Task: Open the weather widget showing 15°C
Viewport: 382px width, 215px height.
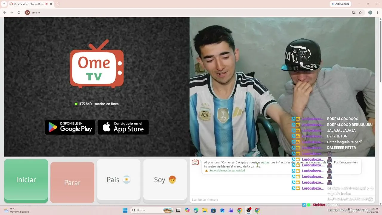Action: [x=16, y=210]
